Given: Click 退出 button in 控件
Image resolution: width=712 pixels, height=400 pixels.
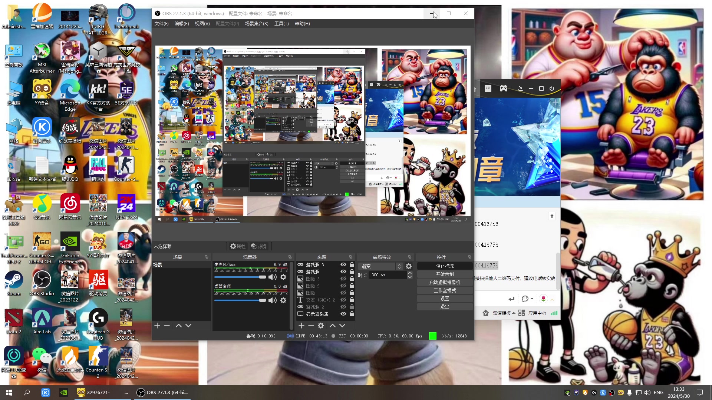Looking at the screenshot, I should pos(445,307).
